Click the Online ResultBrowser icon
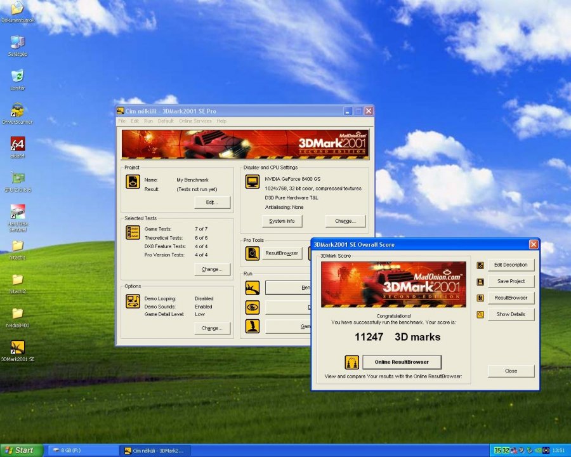The height and width of the screenshot is (457, 571). pos(351,362)
